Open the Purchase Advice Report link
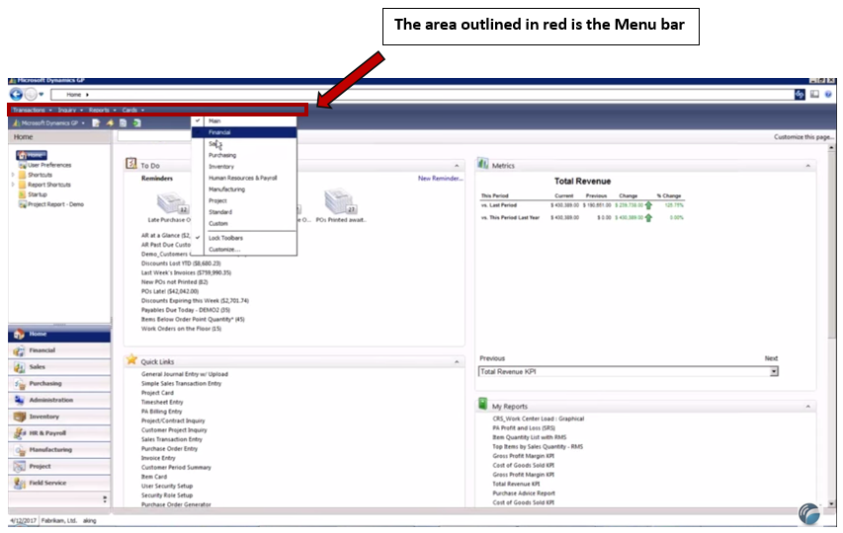This screenshot has height=533, width=843. (x=524, y=494)
